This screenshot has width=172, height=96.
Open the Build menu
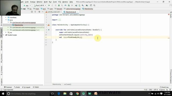[x=46, y=2]
